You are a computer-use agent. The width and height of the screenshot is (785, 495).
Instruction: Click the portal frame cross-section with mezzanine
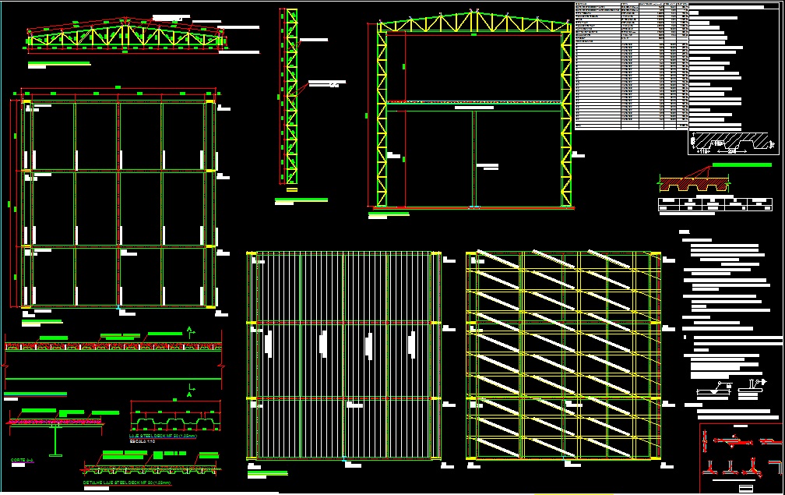point(475,113)
